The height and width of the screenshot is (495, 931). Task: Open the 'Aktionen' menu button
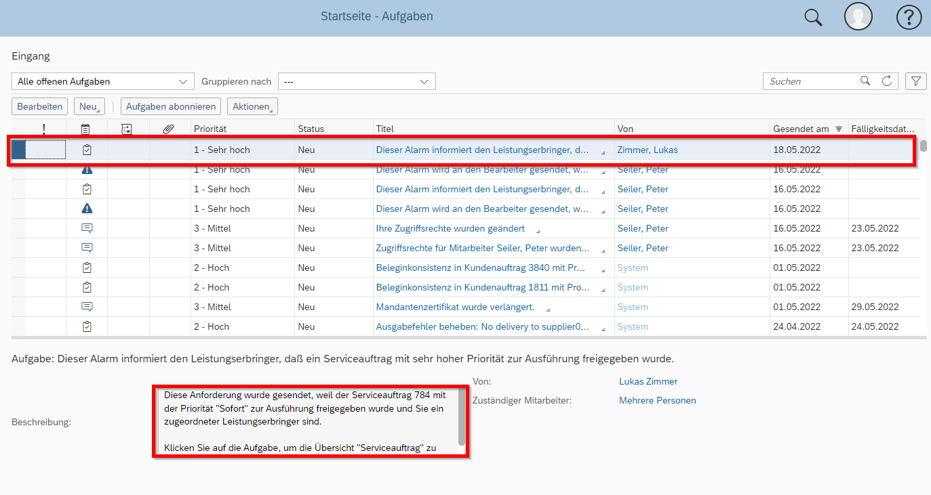click(252, 106)
